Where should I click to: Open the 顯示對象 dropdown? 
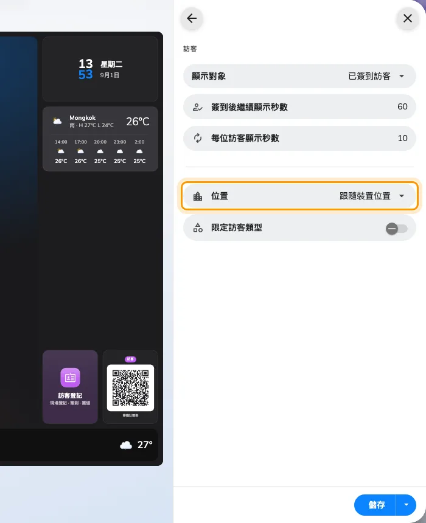pyautogui.click(x=299, y=76)
